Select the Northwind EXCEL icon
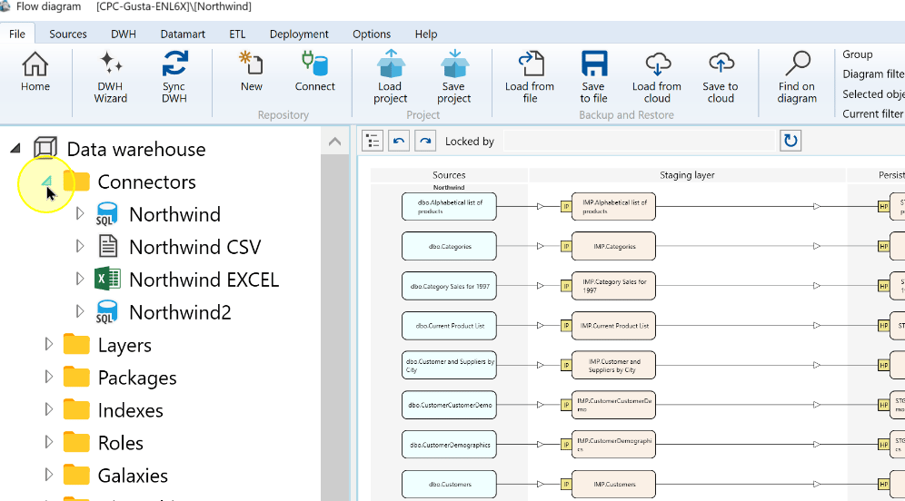The image size is (905, 501). (x=107, y=279)
